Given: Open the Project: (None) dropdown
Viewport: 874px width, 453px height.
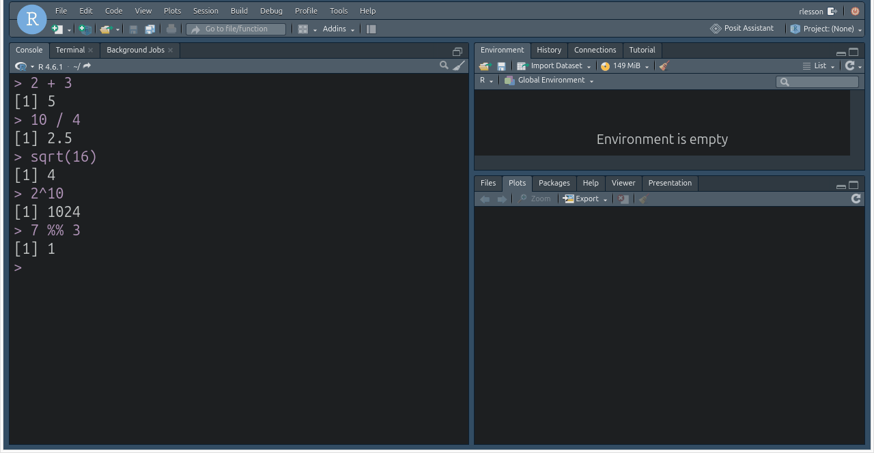Looking at the screenshot, I should point(826,29).
